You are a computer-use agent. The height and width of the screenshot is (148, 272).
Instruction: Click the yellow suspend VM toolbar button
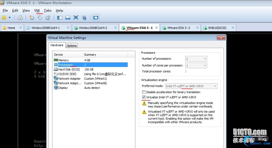point(4,18)
